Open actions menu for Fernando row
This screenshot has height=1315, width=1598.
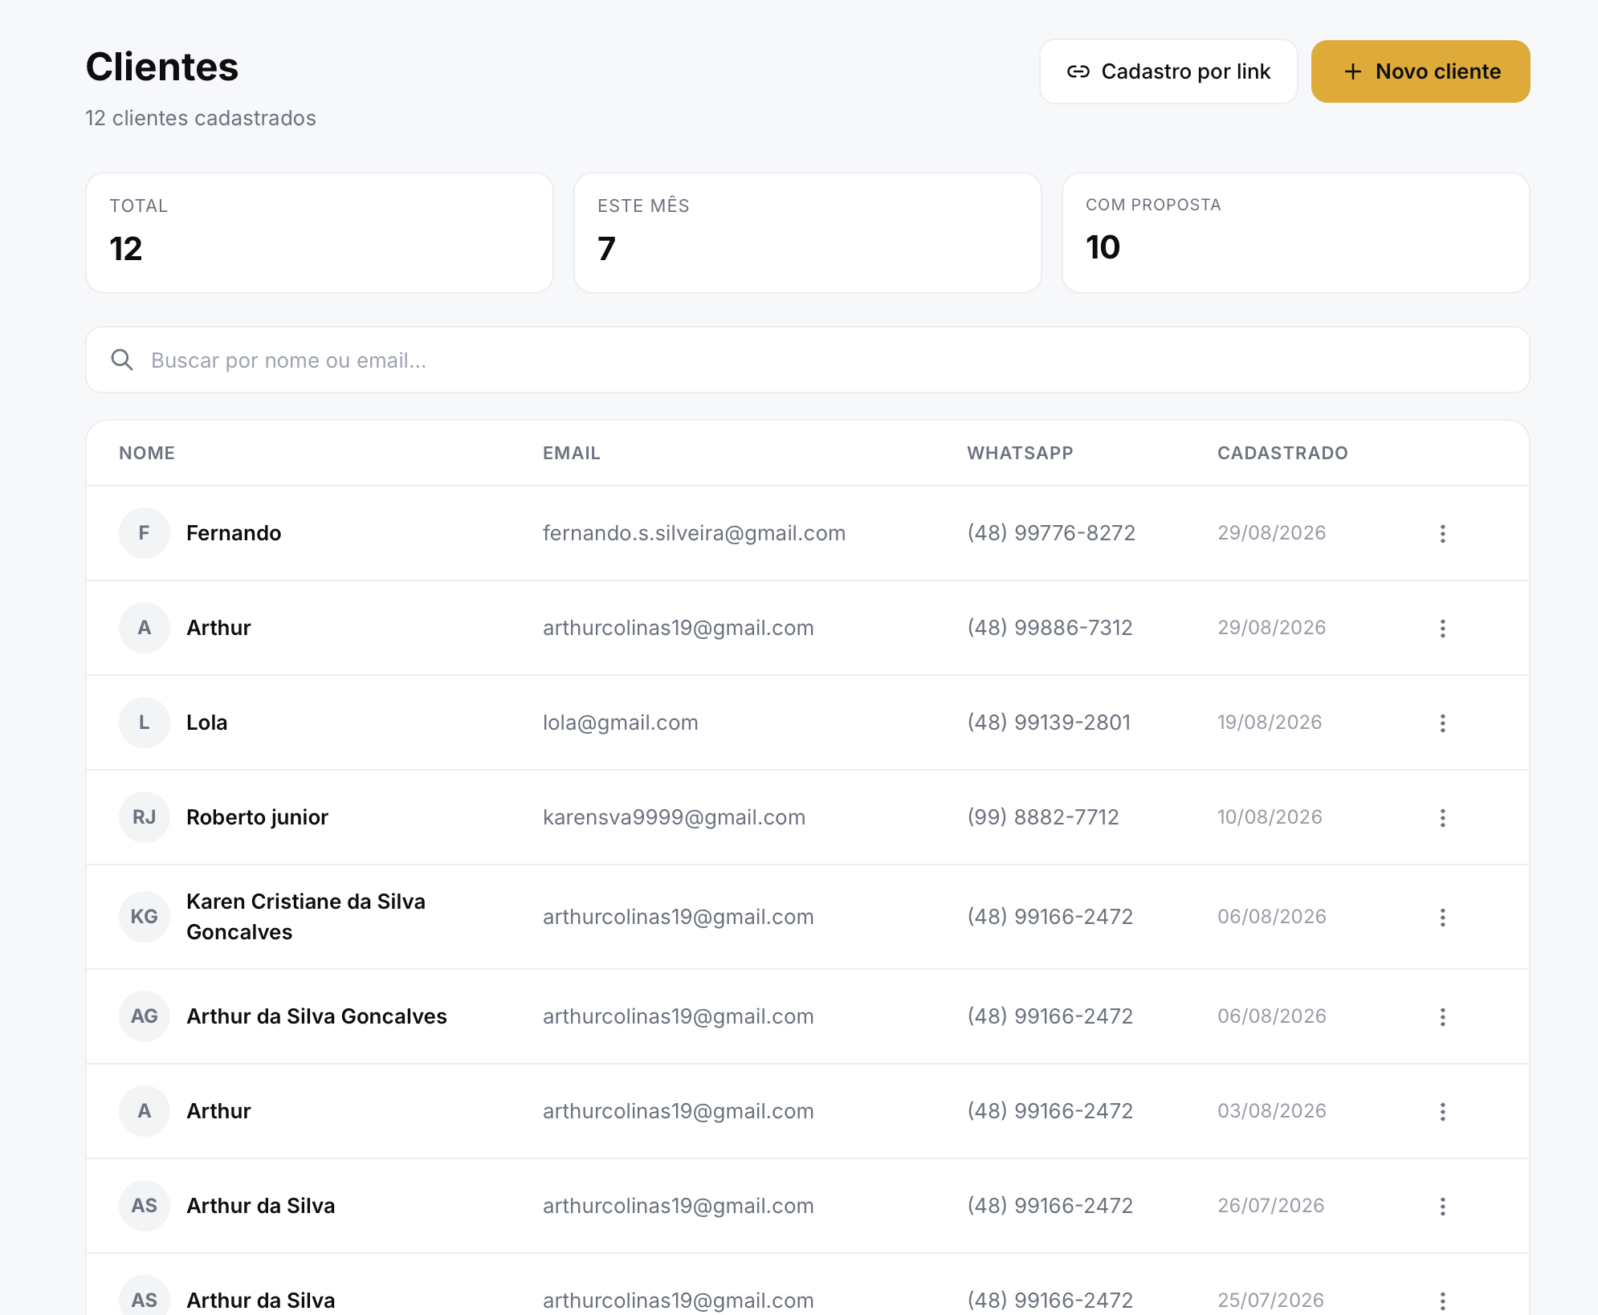[1443, 534]
